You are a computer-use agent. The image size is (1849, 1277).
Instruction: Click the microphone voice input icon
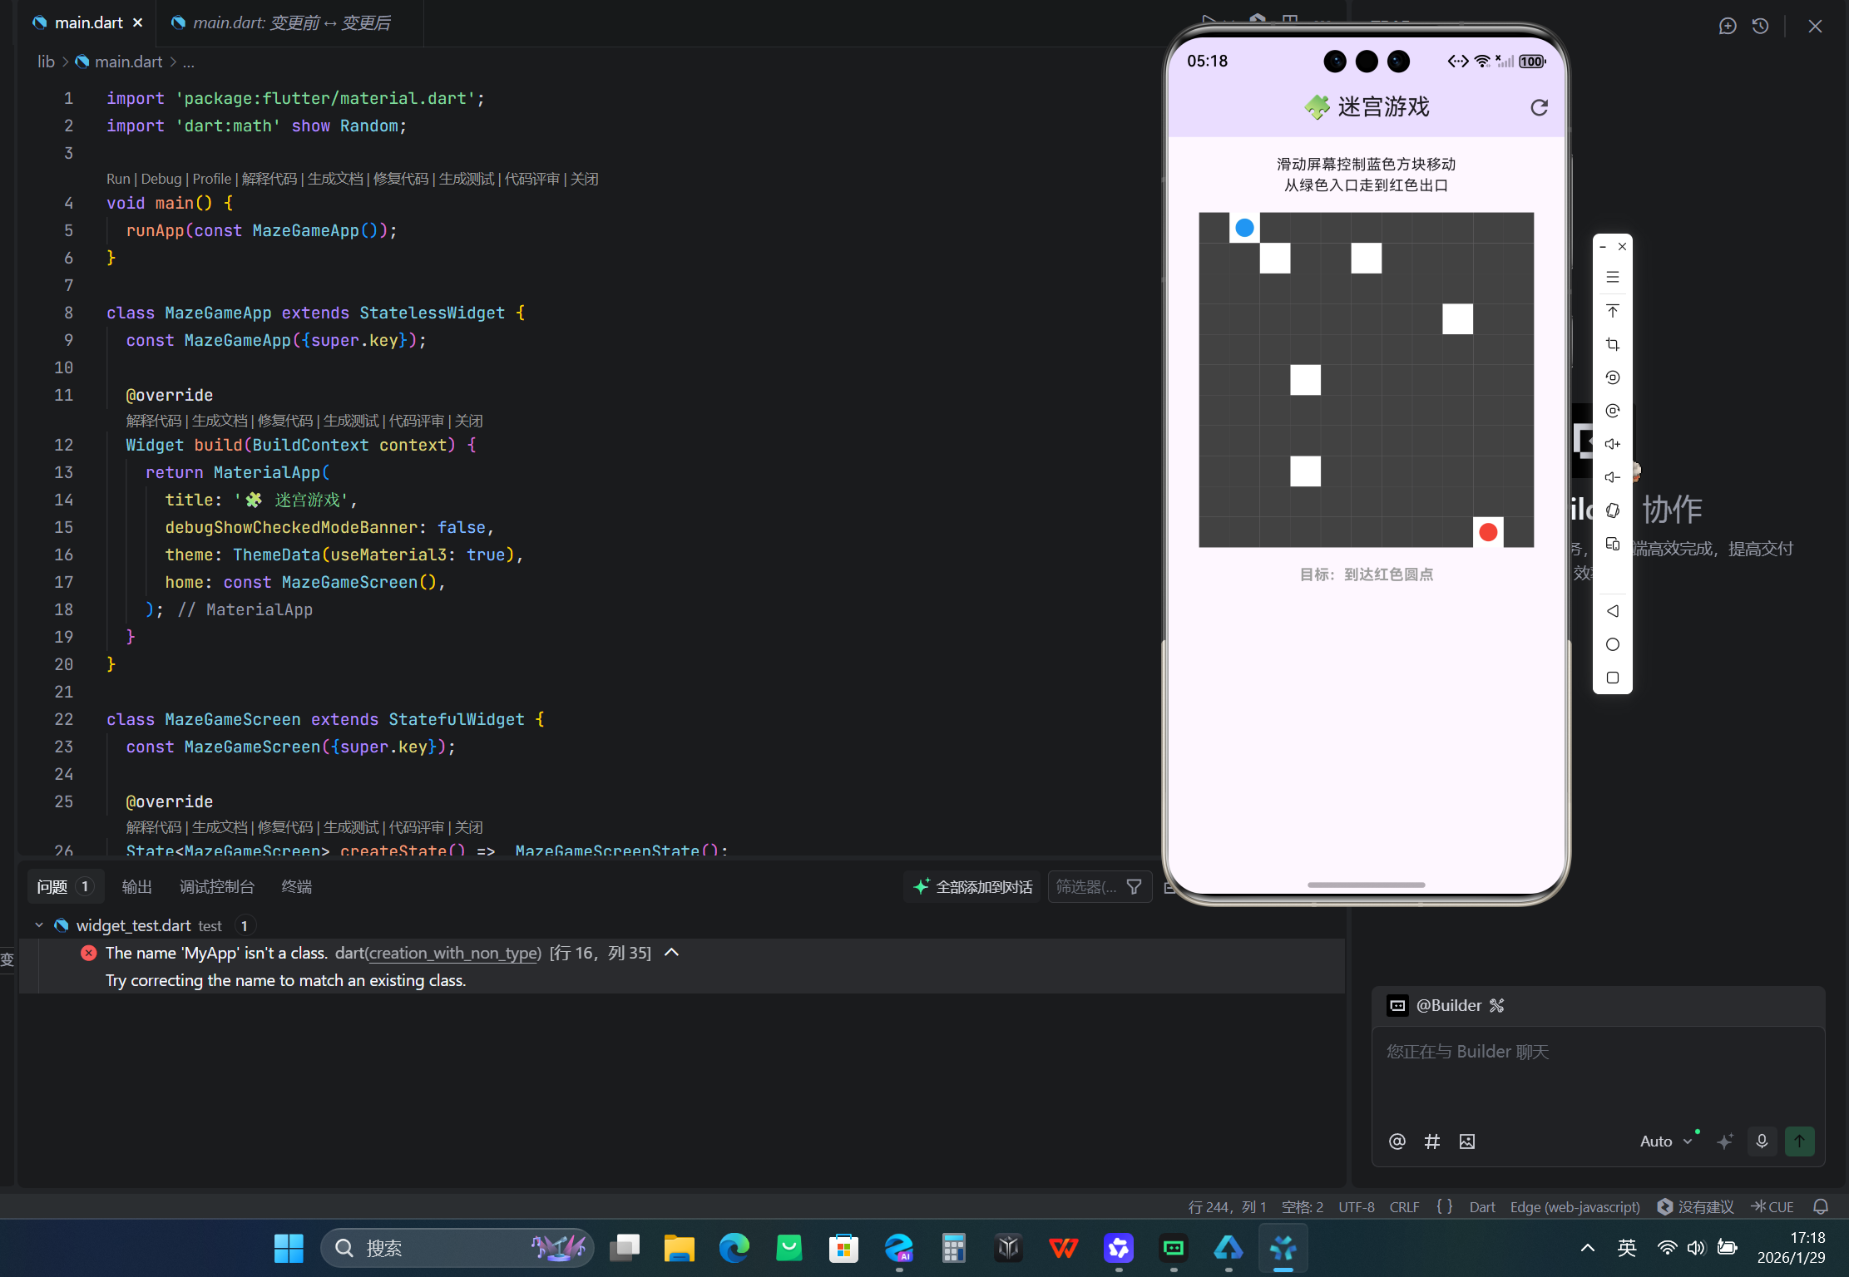point(1761,1141)
